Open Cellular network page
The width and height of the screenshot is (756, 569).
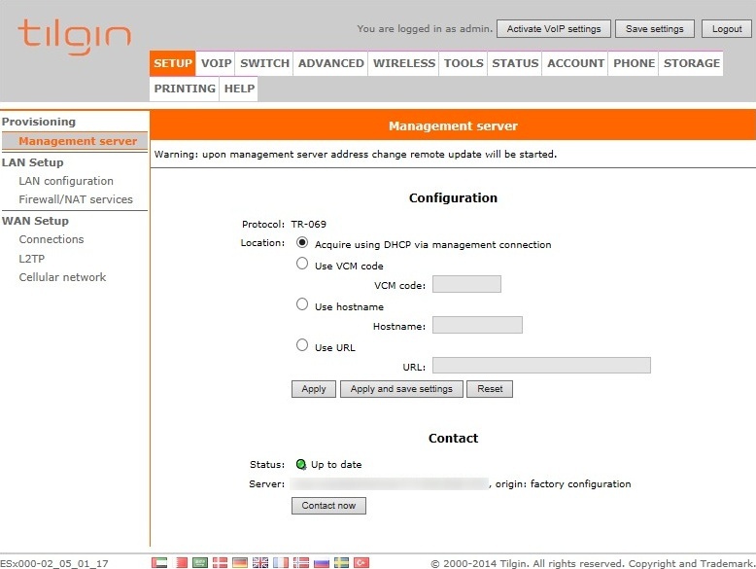(x=62, y=277)
